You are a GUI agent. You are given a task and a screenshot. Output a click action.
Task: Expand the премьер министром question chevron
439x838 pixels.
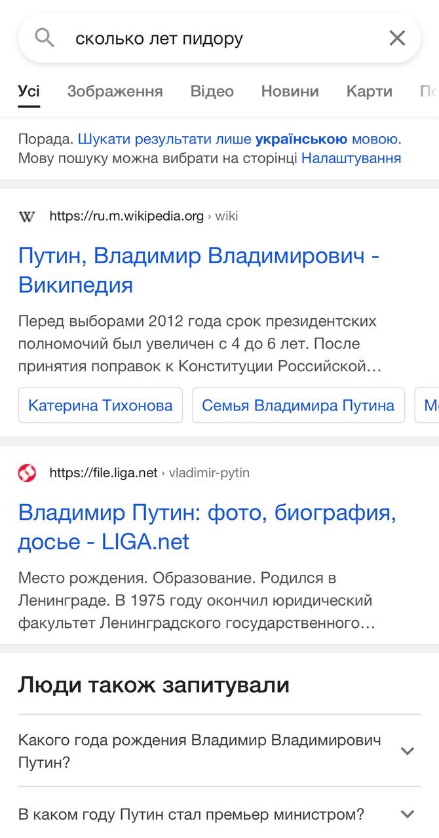tap(408, 814)
